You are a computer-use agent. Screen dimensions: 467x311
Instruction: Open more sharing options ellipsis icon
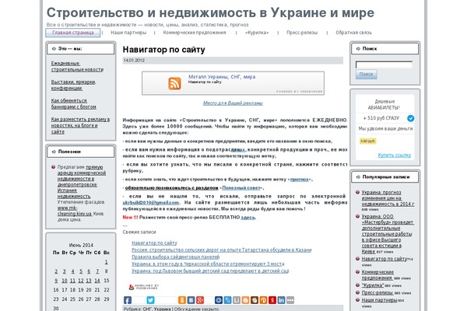290,300
